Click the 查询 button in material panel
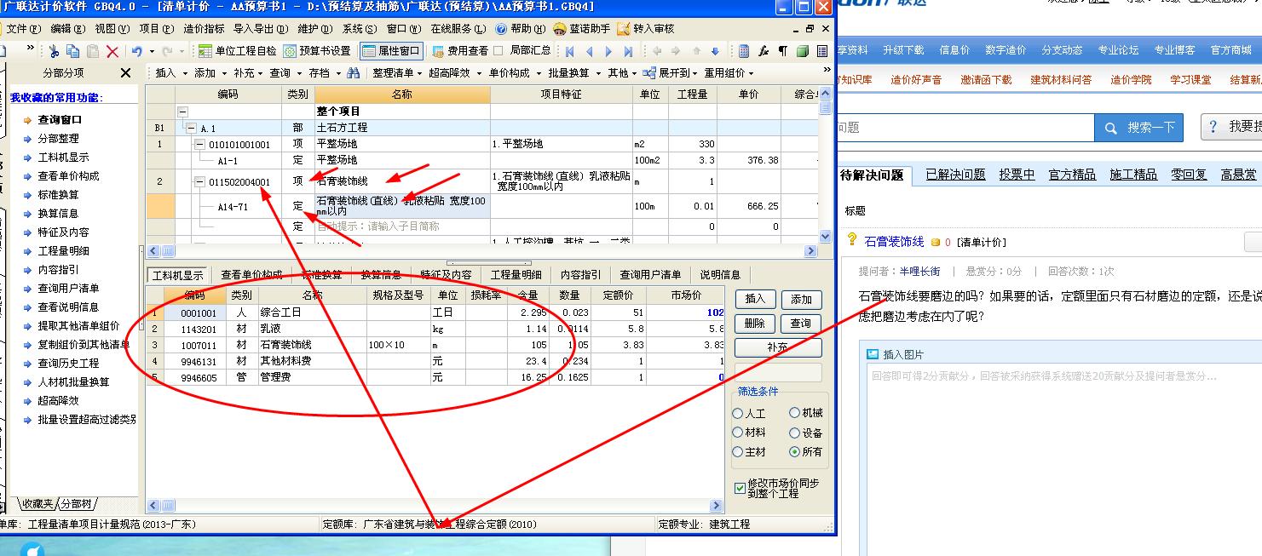The width and height of the screenshot is (1262, 556). pyautogui.click(x=802, y=324)
